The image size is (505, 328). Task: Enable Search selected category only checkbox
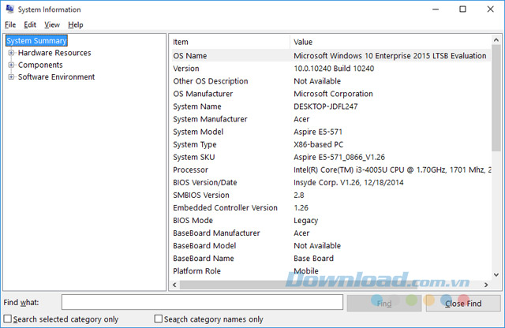coord(7,319)
